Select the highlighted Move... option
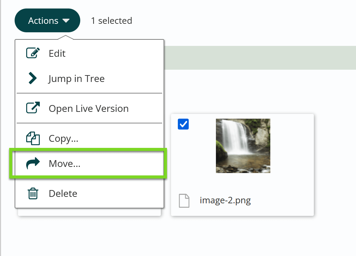The height and width of the screenshot is (256, 356). [65, 164]
